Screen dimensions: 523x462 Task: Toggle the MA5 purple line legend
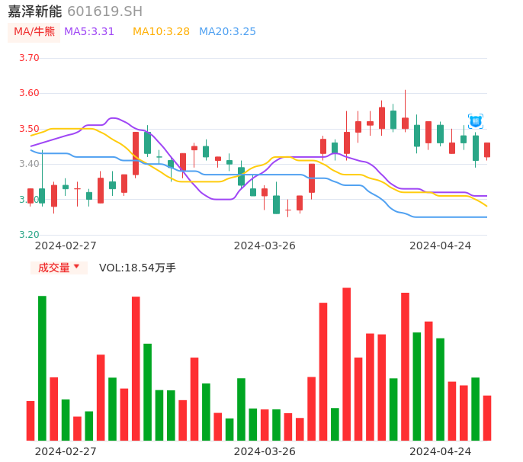click(89, 32)
